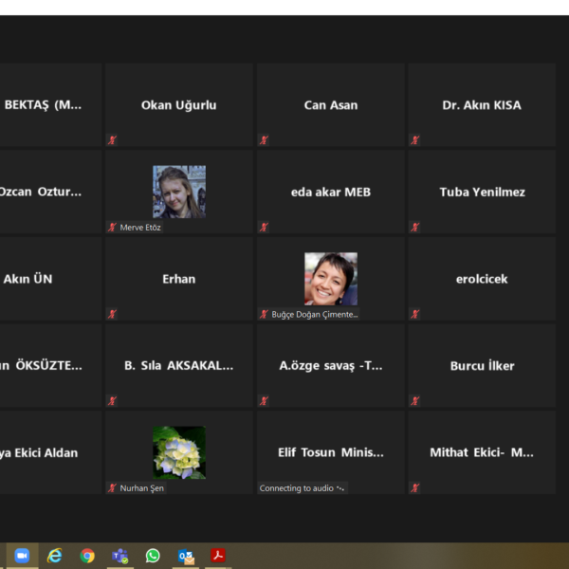Viewport: 569px width, 569px height.
Task: Click muted mic icon on B. Sıla AKSAKAL tile
Action: coord(112,401)
